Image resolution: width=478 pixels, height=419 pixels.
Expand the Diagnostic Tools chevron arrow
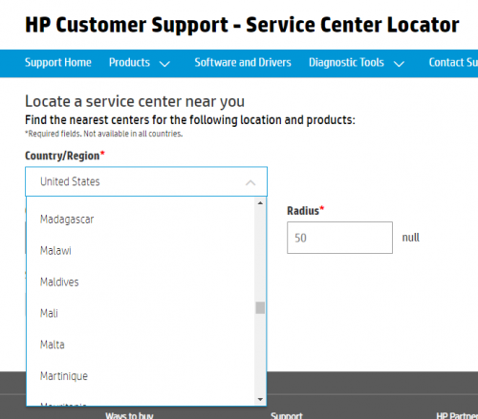click(x=399, y=64)
